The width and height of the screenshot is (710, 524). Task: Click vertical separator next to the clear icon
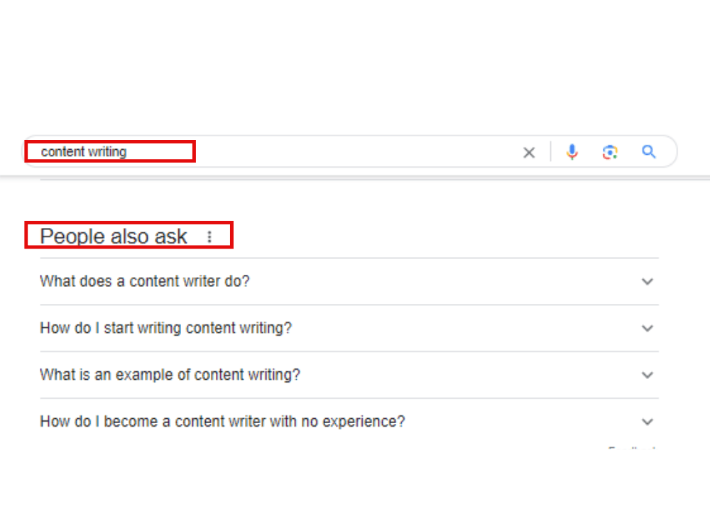coord(550,152)
